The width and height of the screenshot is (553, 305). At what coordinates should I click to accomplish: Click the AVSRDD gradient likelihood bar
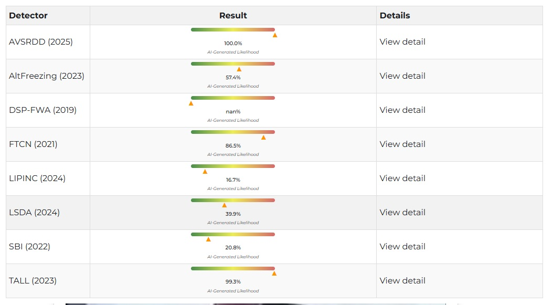pos(233,29)
